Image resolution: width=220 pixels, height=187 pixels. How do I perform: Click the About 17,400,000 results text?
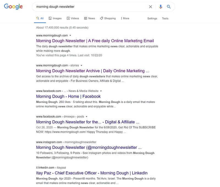[62, 27]
